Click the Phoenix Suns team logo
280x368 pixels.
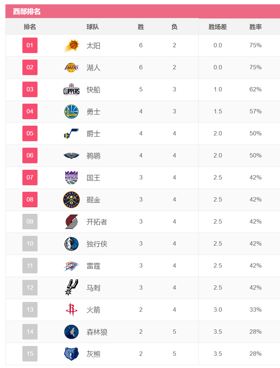tap(71, 46)
